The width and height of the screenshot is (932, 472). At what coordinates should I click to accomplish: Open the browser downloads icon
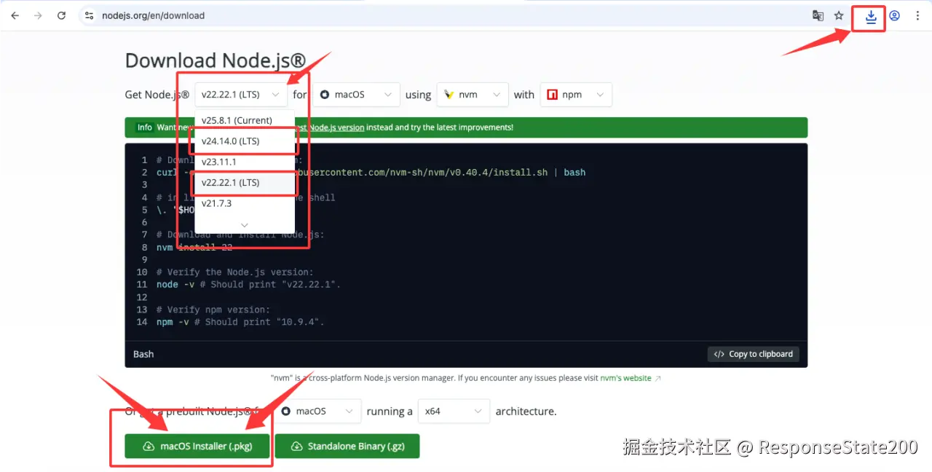871,16
